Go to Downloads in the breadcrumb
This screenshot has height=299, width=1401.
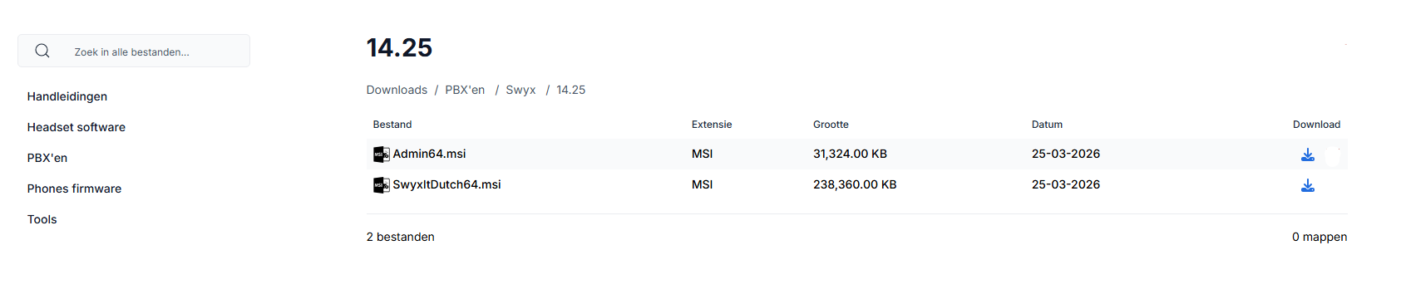click(397, 90)
